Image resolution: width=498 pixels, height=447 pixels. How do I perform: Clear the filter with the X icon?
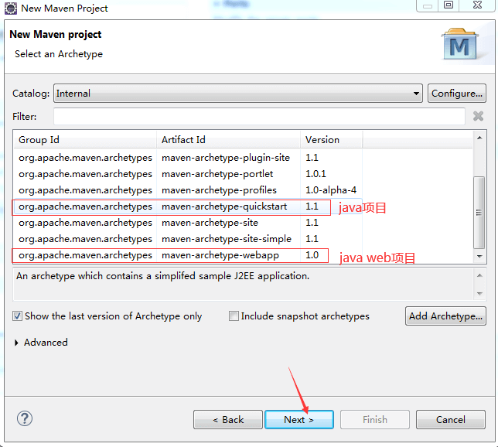478,116
